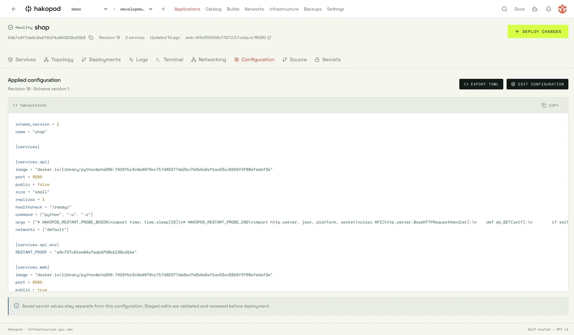Open the hakopod home logo
Screen dimensions: 574x335
43,9
